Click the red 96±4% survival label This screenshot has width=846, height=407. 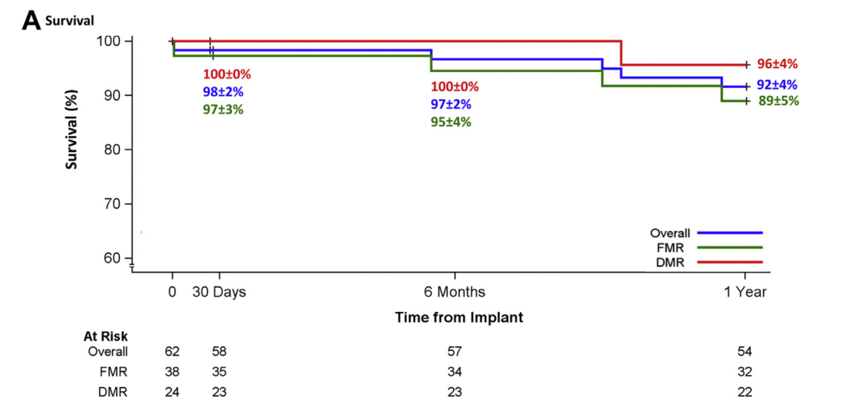click(x=777, y=64)
